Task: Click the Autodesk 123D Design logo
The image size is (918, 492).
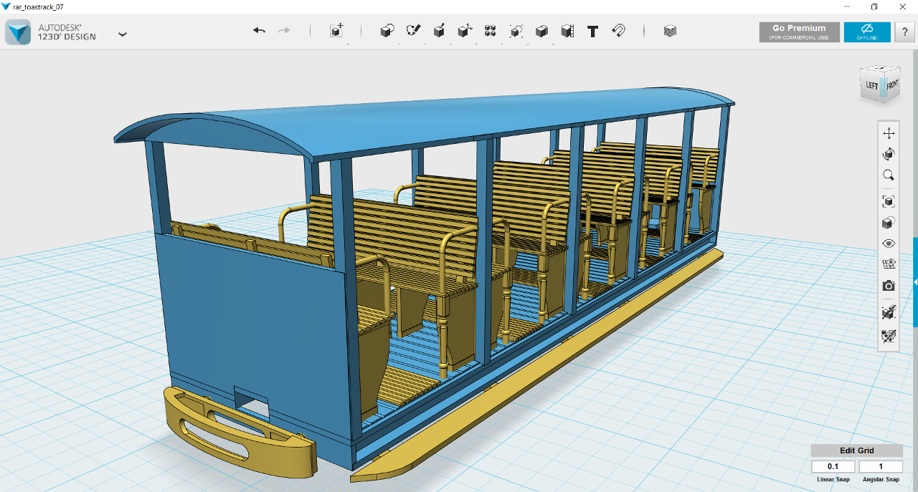Action: pos(18,32)
